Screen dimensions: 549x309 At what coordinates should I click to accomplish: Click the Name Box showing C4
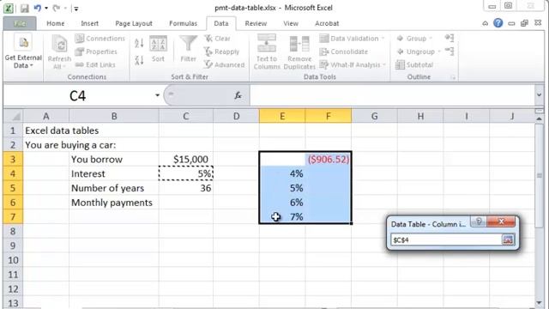coord(77,95)
